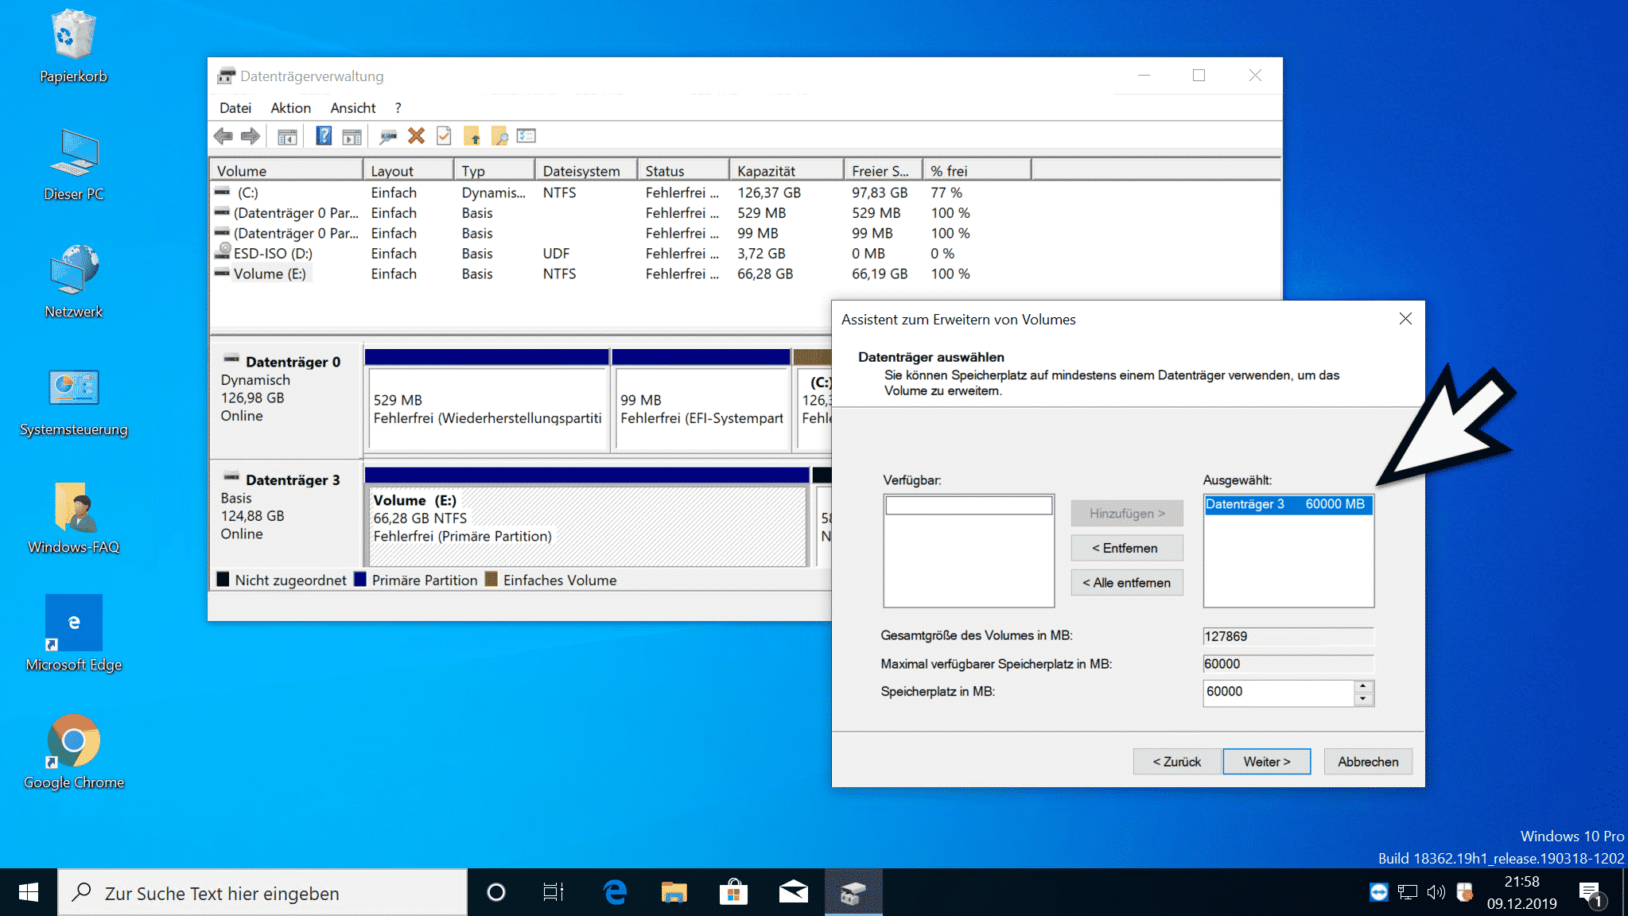Screen dimensions: 1628x916
Task: Decrease Speicherplatz in MB with down stepper
Action: coord(1363,700)
